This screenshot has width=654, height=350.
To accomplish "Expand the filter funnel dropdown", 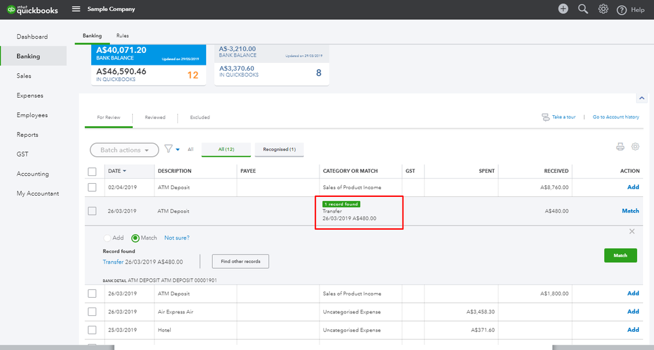I will (x=172, y=149).
